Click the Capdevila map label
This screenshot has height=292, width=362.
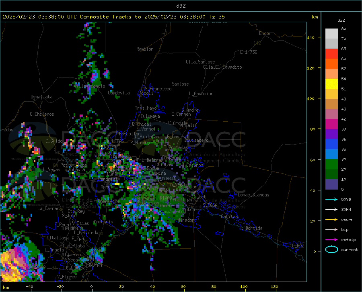coord(119,93)
